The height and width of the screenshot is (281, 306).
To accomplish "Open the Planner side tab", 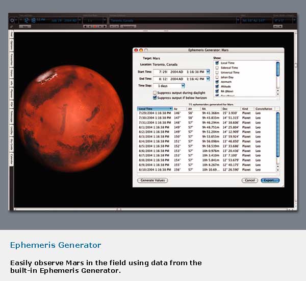I will tap(12, 93).
